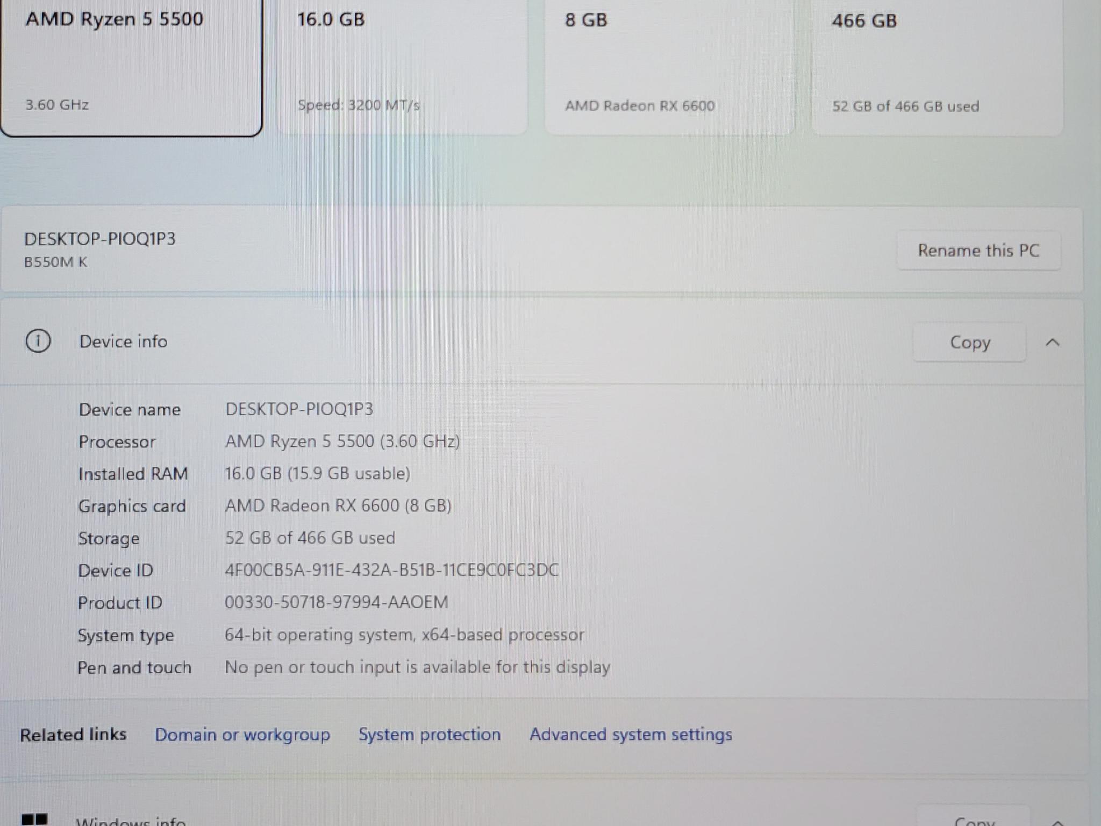
Task: Click the Device info header label
Action: (123, 341)
